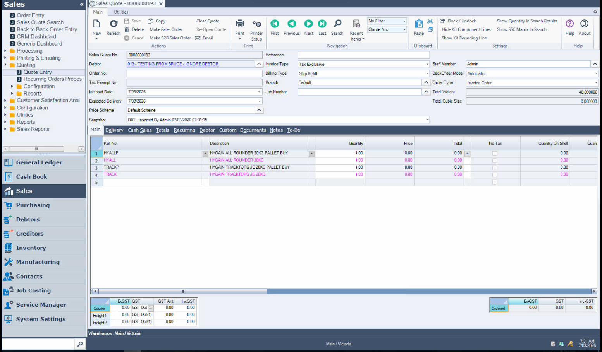The image size is (602, 352).
Task: Open Recent Items icon
Action: click(x=356, y=24)
